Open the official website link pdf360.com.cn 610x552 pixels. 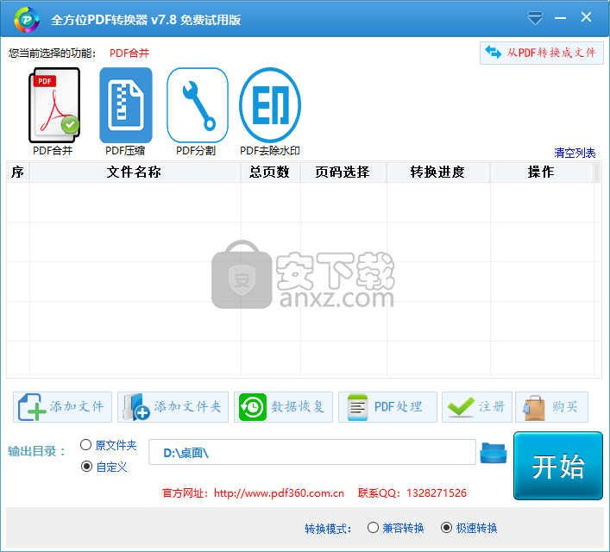pyautogui.click(x=279, y=493)
